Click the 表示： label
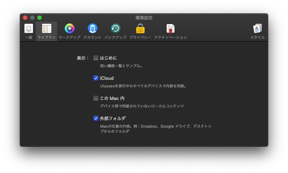 (x=83, y=58)
